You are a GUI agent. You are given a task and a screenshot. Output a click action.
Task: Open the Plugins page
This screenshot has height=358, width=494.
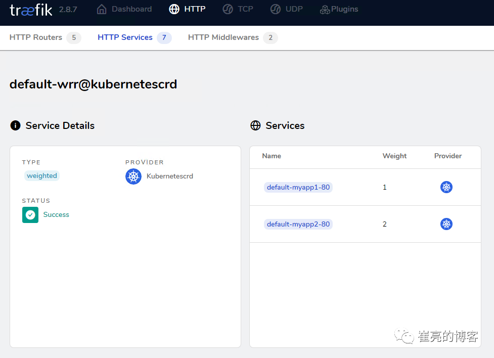point(339,9)
